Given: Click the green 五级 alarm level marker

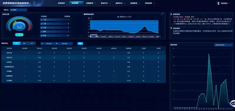Looking at the screenshot, I should coord(41,35).
